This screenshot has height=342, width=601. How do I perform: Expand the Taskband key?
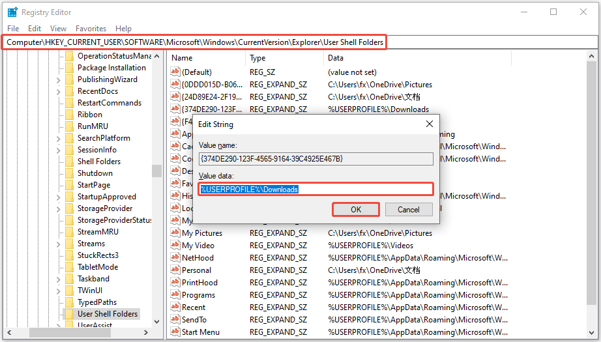58,279
